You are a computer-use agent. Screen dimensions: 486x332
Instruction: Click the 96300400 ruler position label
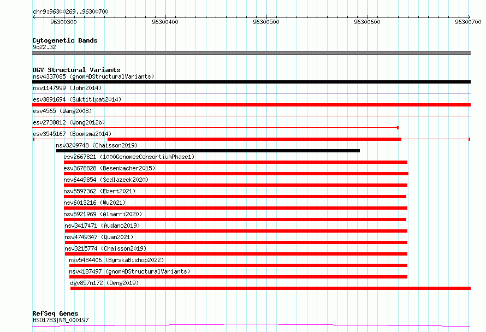coord(165,22)
